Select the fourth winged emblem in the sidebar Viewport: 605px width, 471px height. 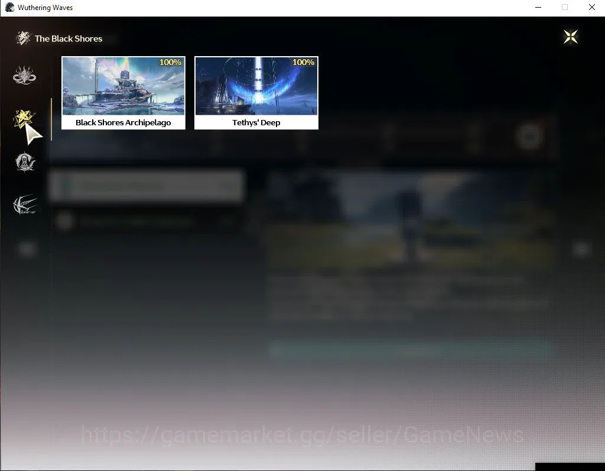point(25,204)
